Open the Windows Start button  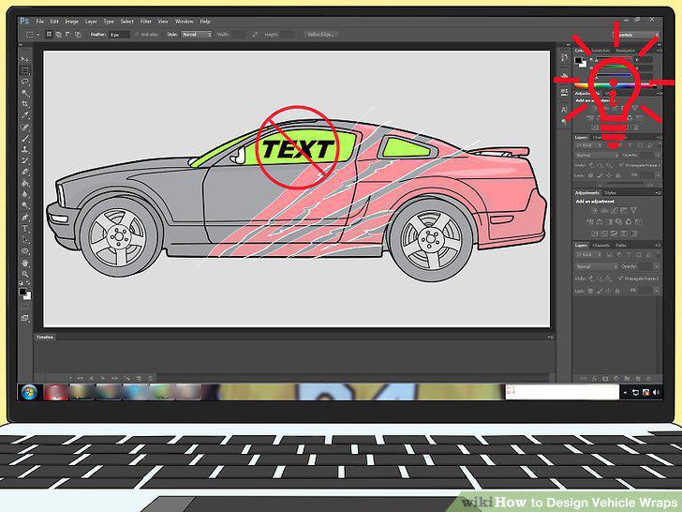coord(29,392)
